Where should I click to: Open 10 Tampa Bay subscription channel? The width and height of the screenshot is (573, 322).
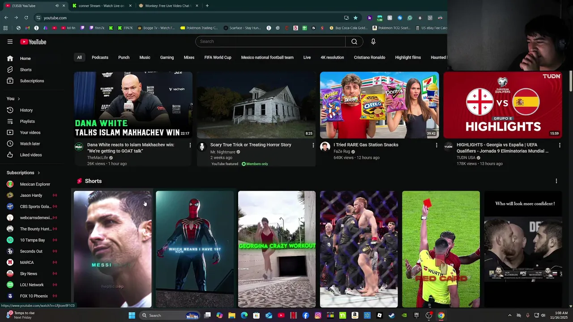(x=32, y=240)
